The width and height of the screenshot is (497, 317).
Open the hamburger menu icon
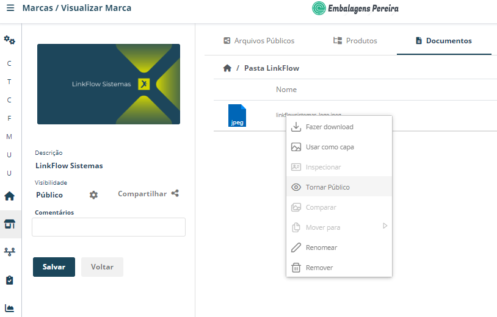10,8
